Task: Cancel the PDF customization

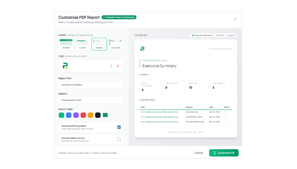Action: [x=199, y=153]
